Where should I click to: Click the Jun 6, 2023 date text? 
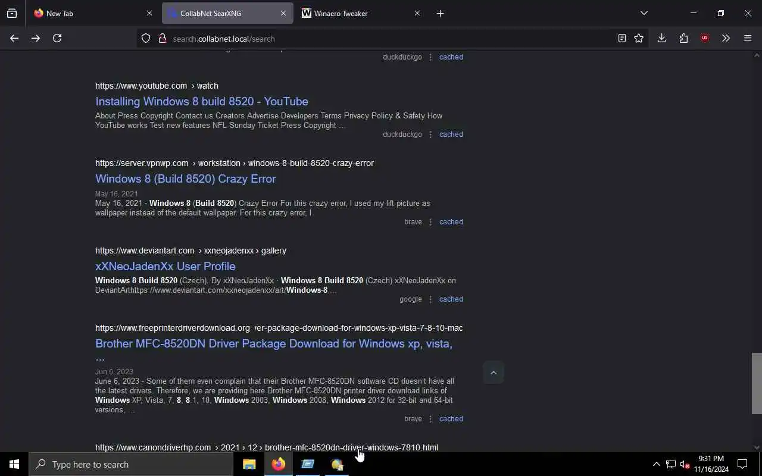pyautogui.click(x=114, y=372)
